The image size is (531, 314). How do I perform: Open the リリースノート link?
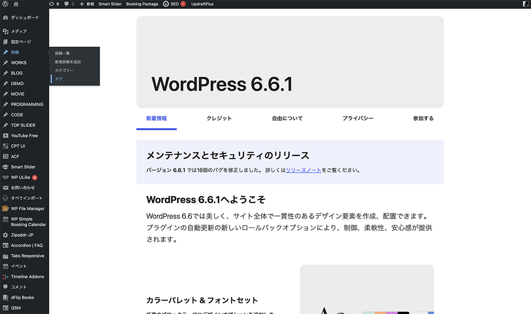tap(304, 170)
